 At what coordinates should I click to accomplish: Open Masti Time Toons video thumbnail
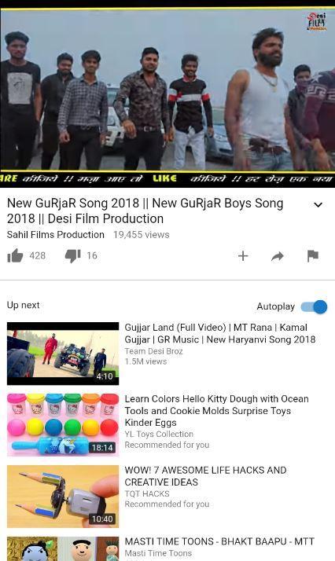tap(63, 548)
